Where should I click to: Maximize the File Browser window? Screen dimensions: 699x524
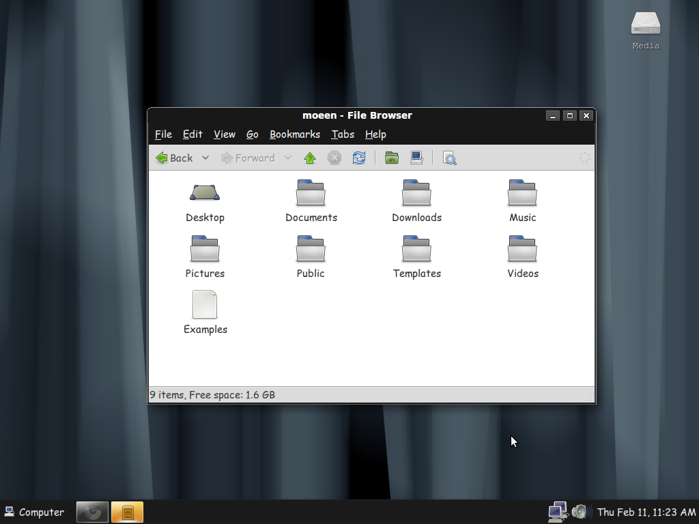(570, 116)
